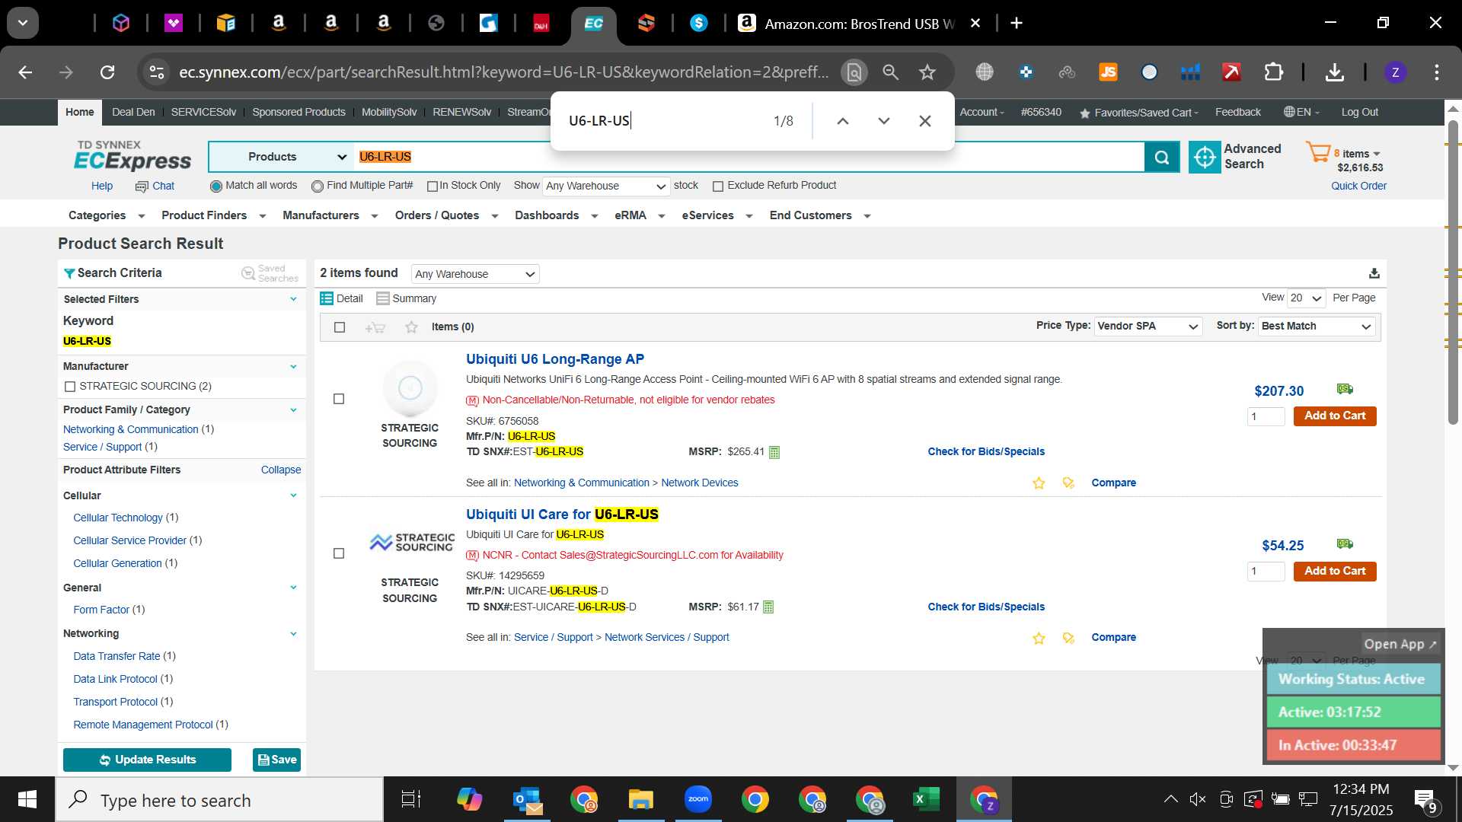Select Find Multiple Part# radio button

(318, 186)
